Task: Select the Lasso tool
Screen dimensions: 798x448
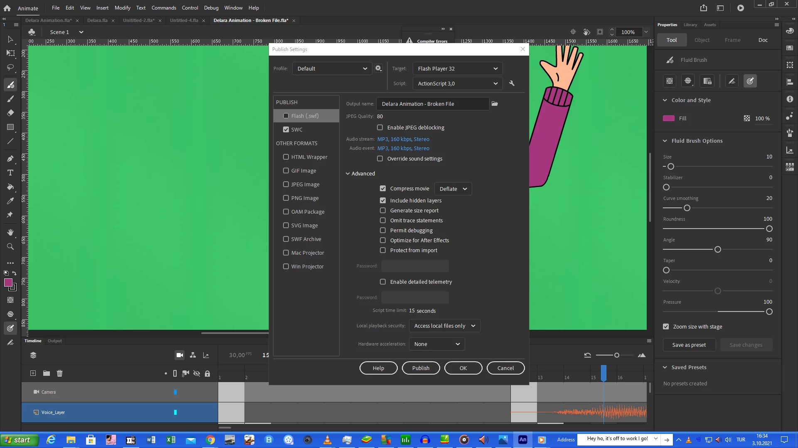Action: click(x=10, y=67)
